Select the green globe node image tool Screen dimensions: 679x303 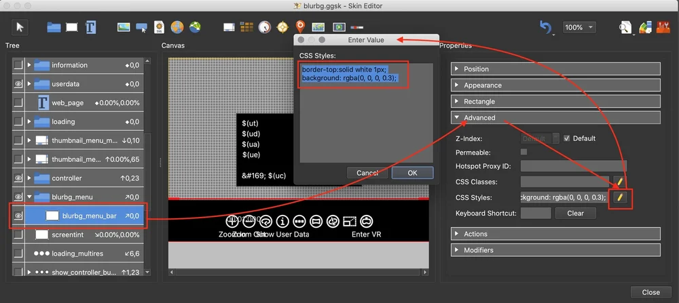(x=196, y=27)
